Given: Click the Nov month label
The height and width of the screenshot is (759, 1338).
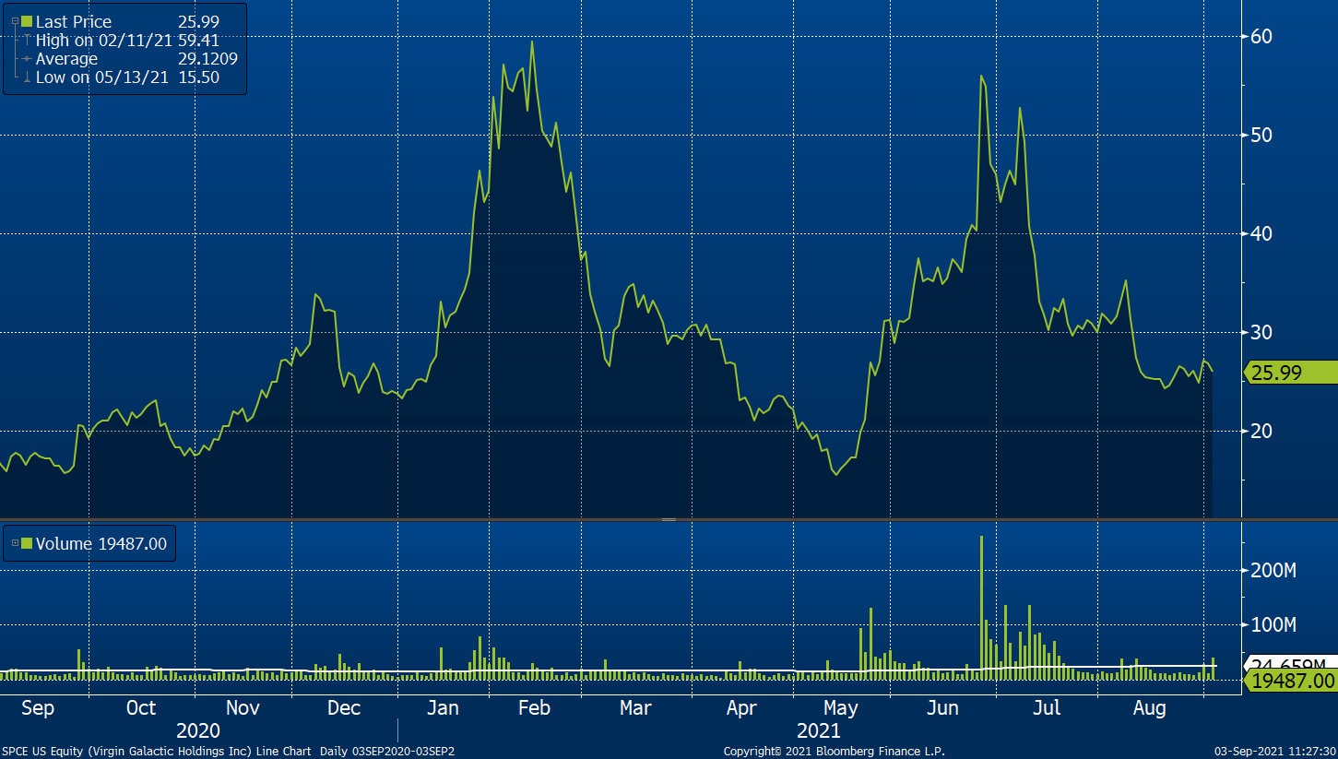Looking at the screenshot, I should (x=243, y=709).
